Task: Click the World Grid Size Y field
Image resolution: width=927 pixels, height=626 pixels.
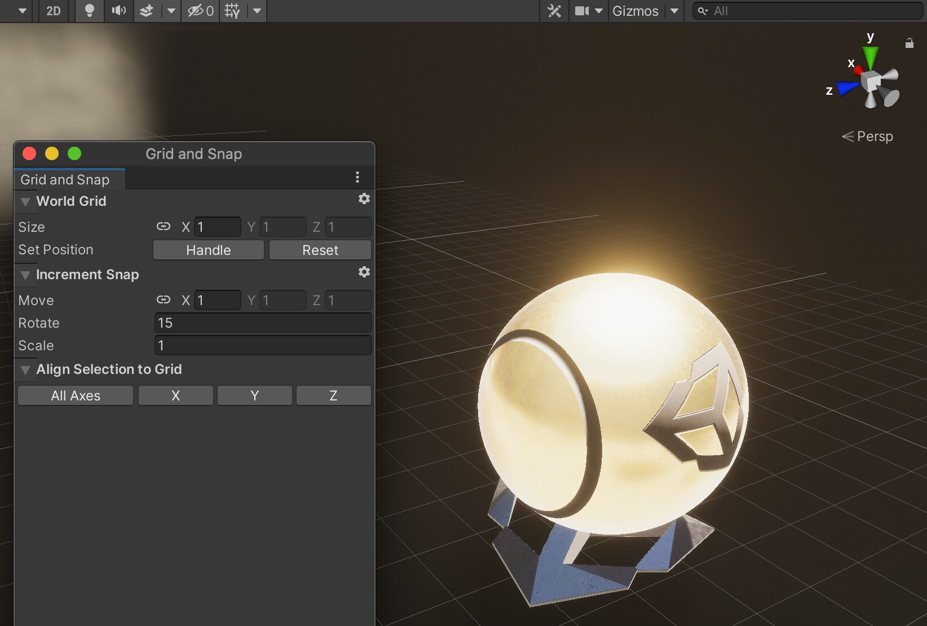Action: (x=283, y=227)
